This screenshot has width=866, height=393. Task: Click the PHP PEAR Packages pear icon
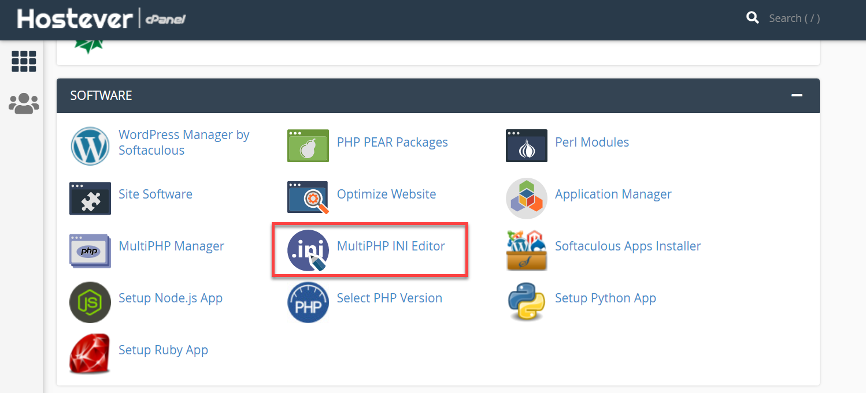[308, 146]
